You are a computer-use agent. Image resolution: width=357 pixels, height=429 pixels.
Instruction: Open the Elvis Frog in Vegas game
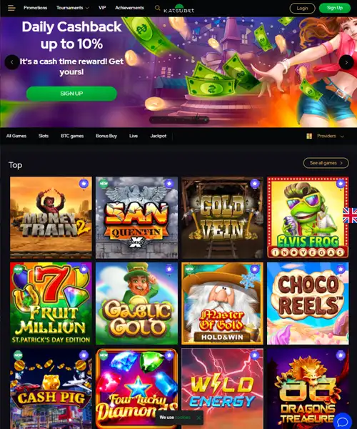(308, 217)
